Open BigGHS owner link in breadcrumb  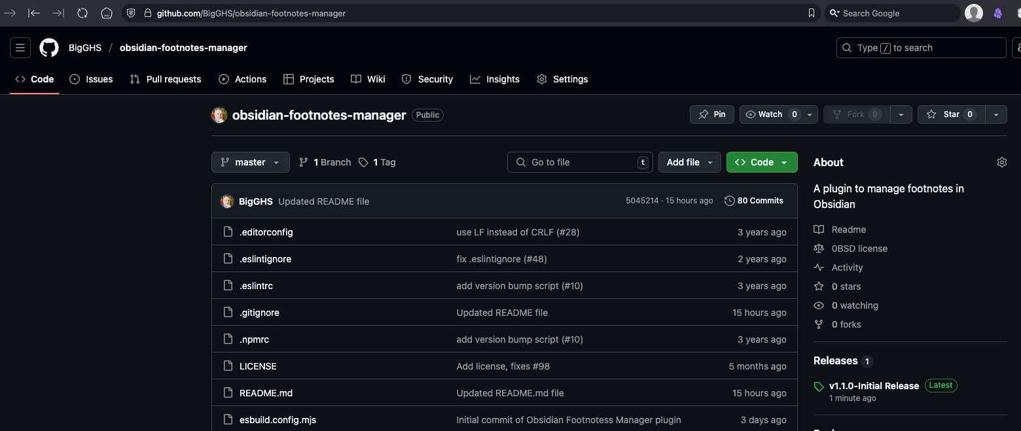[85, 48]
